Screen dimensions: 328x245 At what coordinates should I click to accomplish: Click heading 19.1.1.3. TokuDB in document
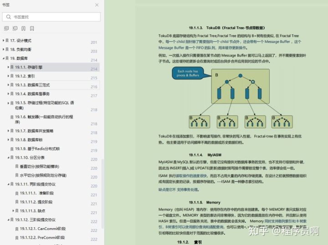227,28
